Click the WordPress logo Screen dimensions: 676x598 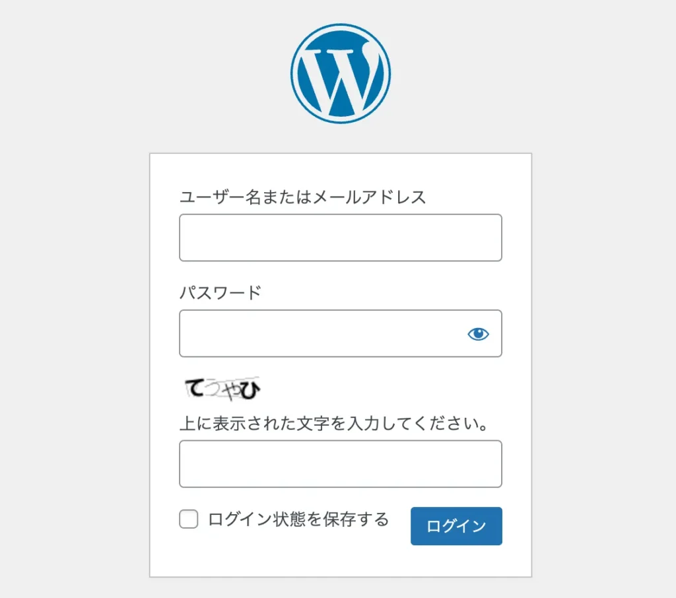pos(341,74)
